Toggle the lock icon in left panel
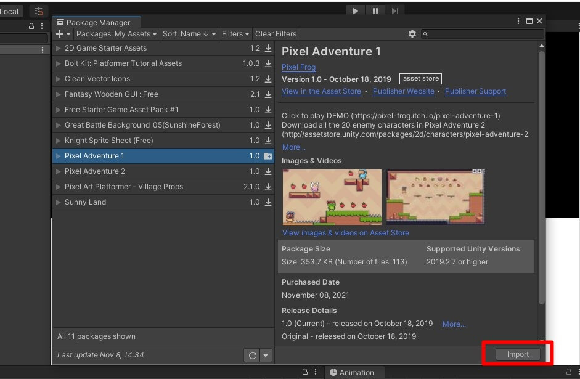580x379 pixels. tap(31, 26)
